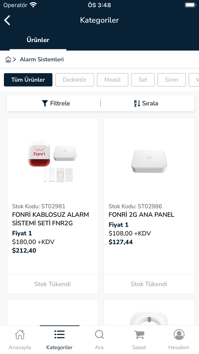Tap the Sırala sort icon

pos(137,103)
